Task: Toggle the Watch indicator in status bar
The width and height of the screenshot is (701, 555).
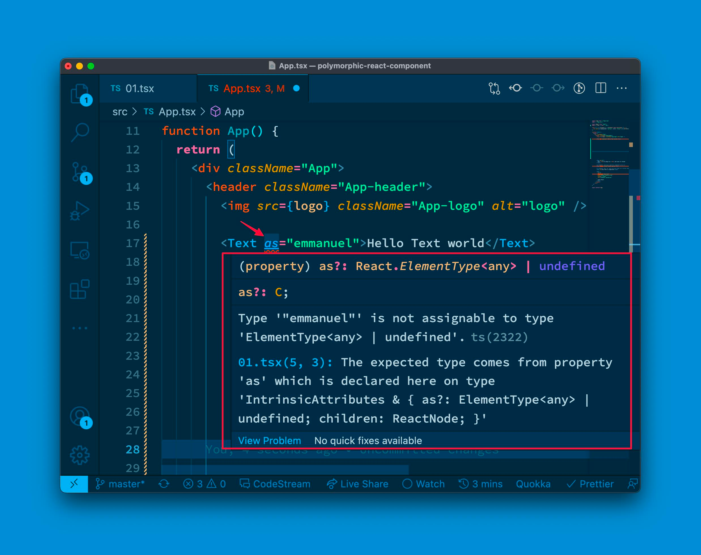Action: click(424, 484)
